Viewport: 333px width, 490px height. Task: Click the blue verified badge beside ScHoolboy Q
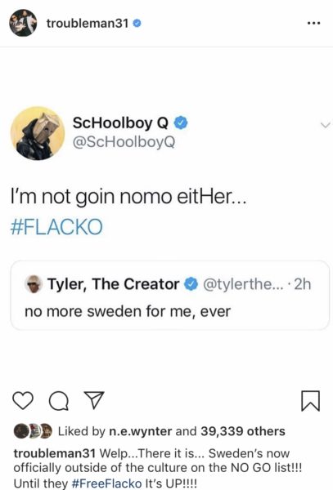point(181,122)
